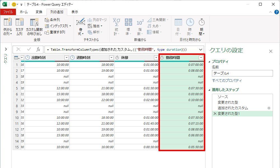Click the 書式 text format icon
Image resolution: width=280 pixels, height=168 pixels.
(81, 22)
